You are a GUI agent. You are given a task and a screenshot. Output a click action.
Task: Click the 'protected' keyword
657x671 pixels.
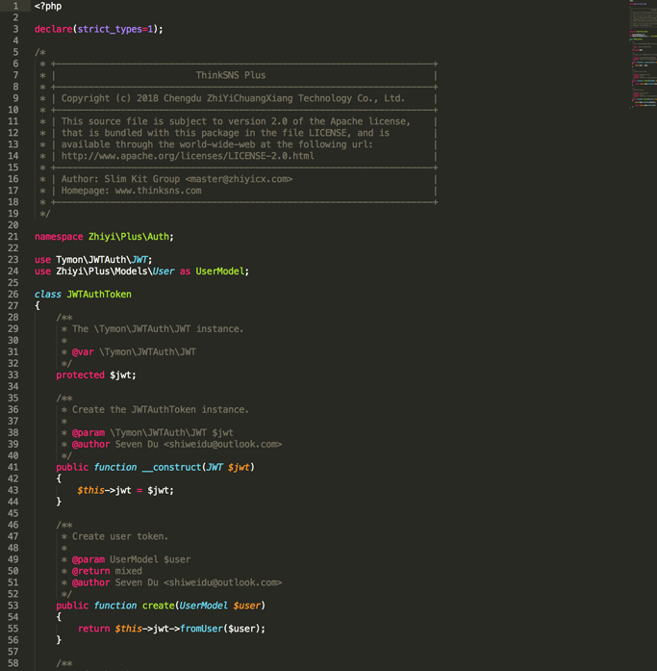point(80,375)
